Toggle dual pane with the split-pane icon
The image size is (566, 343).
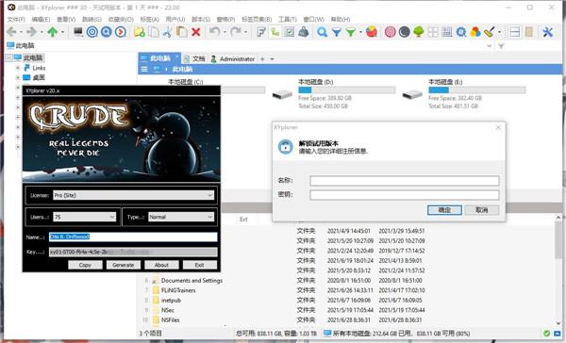point(514,32)
